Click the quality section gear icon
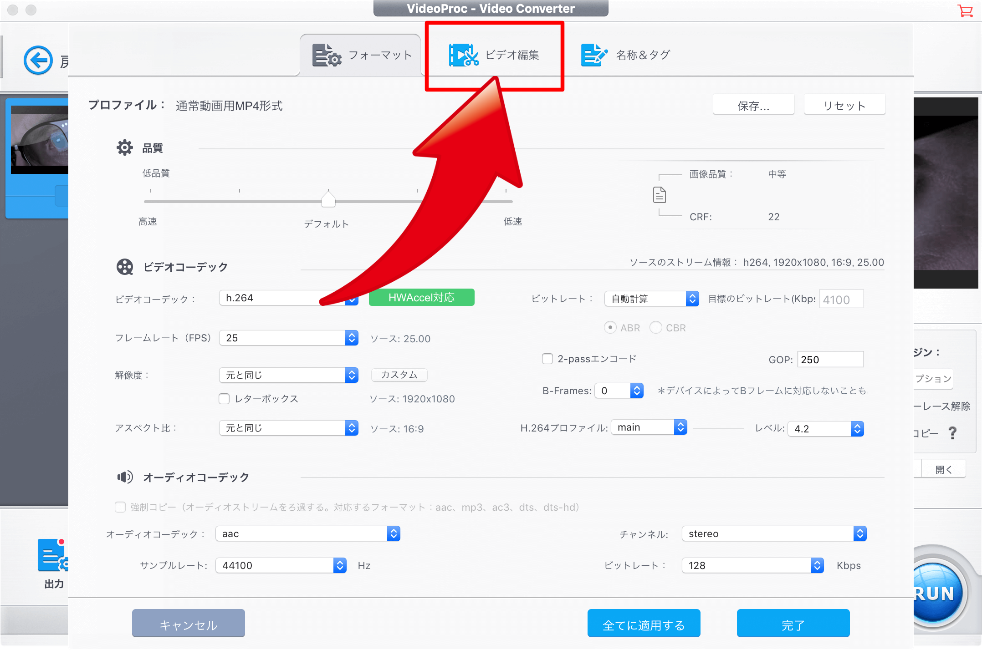 (x=124, y=148)
